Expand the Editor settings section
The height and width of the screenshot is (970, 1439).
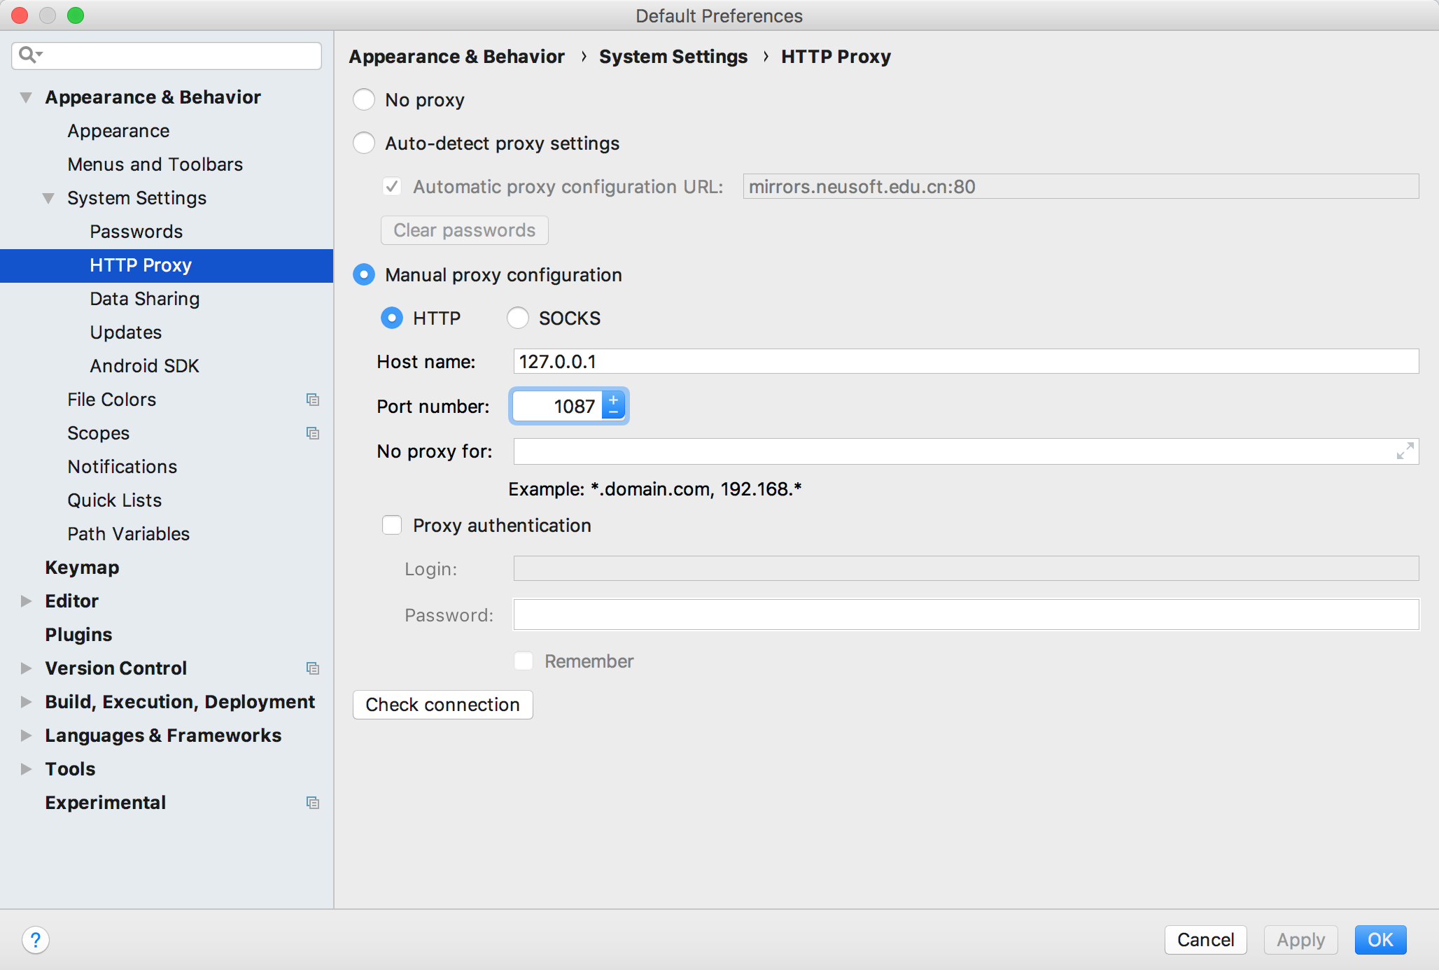pyautogui.click(x=26, y=601)
